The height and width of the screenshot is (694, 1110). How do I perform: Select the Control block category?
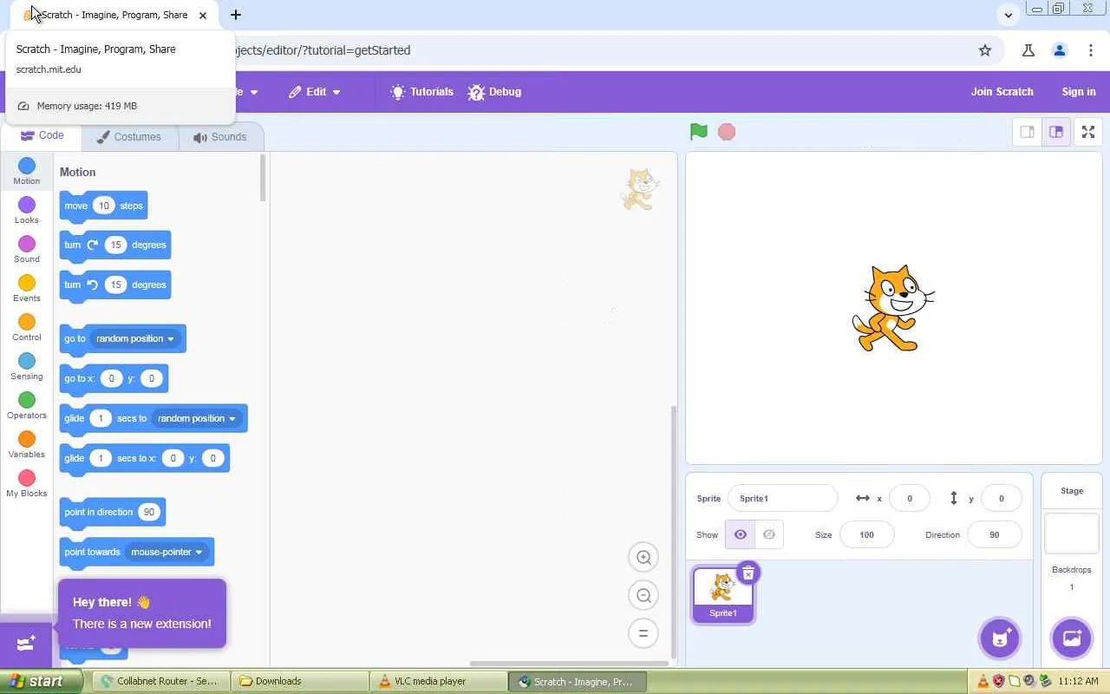click(x=27, y=327)
